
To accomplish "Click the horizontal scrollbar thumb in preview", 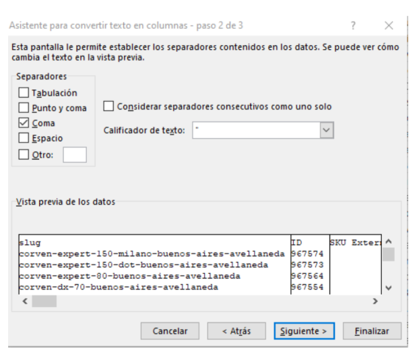I will 44,302.
